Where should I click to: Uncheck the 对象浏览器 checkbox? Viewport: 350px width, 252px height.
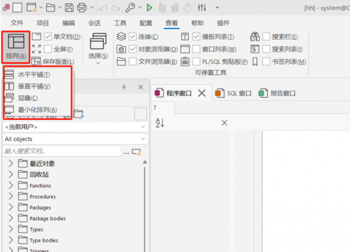click(x=133, y=49)
